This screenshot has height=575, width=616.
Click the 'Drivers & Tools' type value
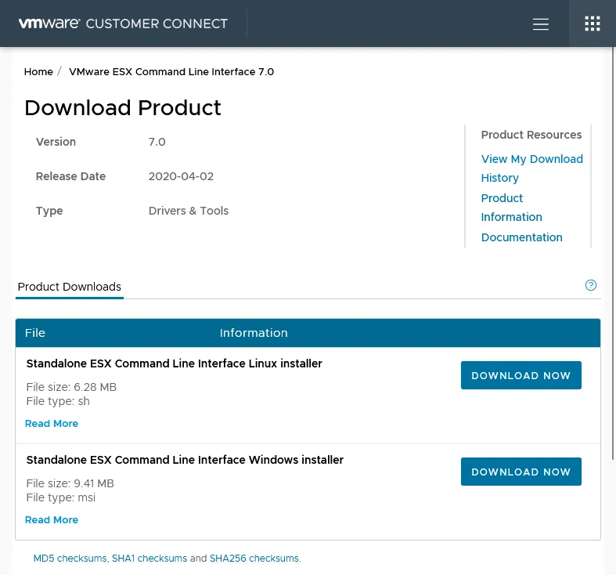(x=189, y=211)
